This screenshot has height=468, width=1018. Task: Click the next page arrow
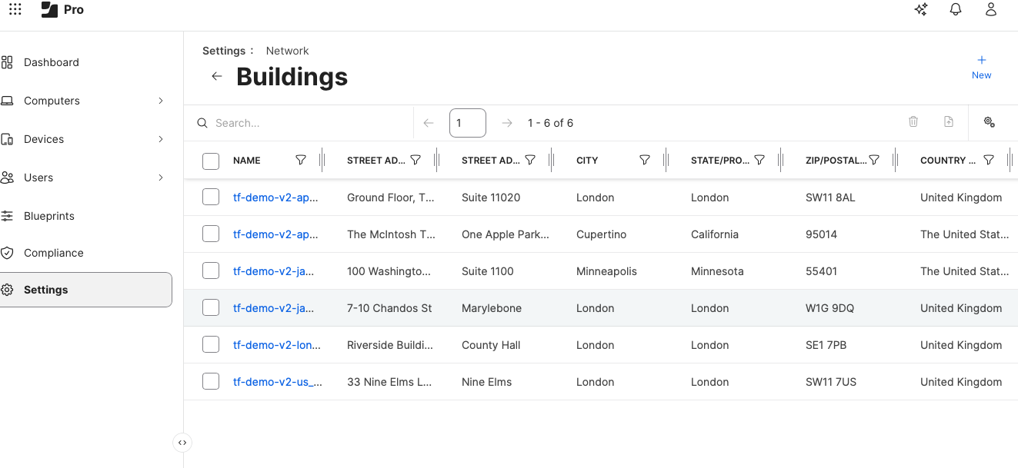coord(507,122)
